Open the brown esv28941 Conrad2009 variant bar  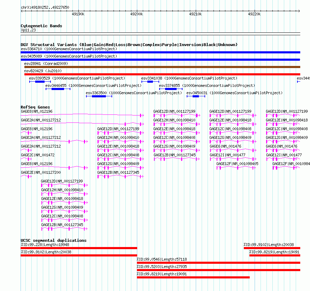(162, 67)
